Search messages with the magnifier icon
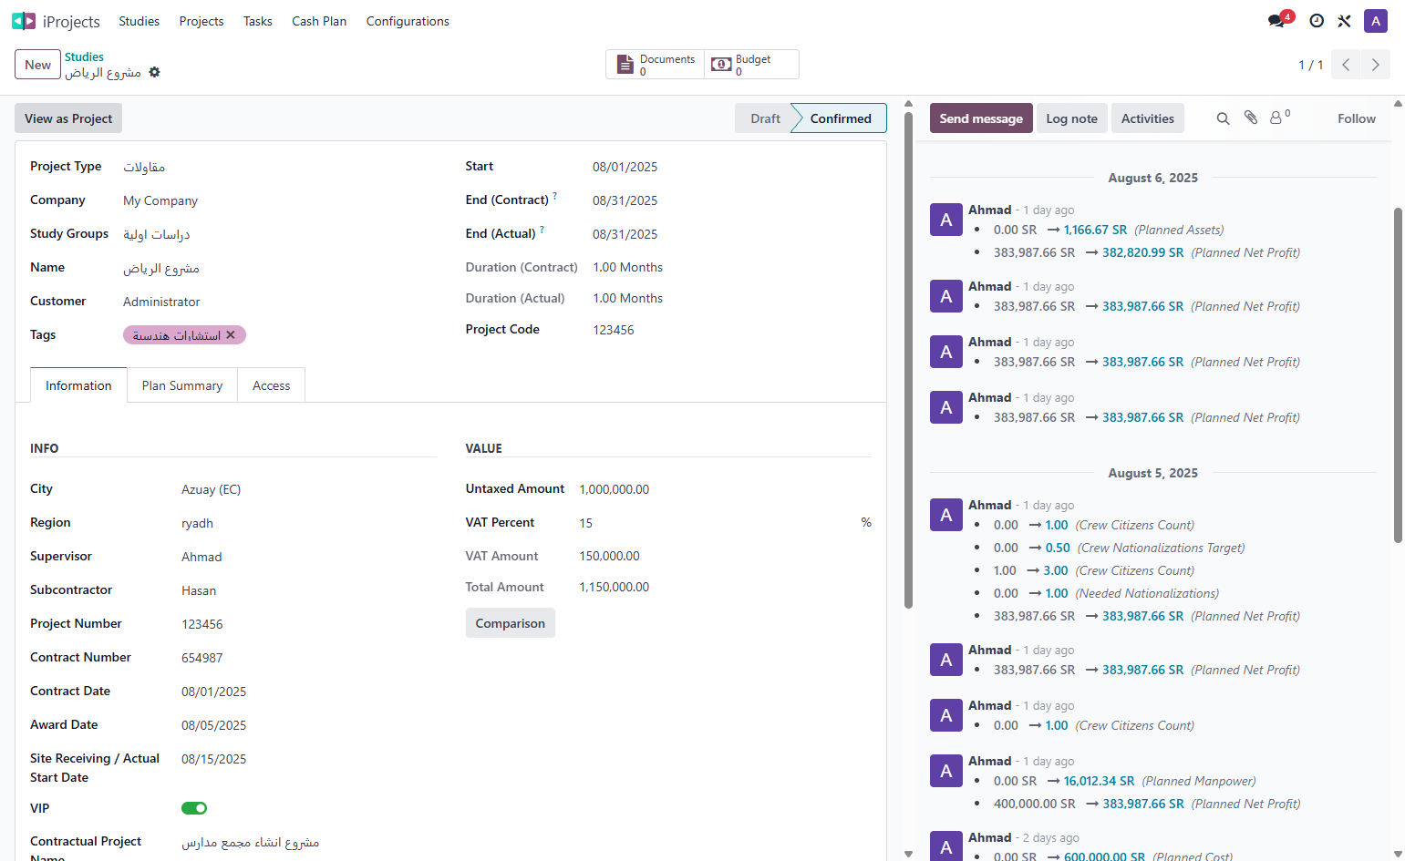 point(1224,118)
